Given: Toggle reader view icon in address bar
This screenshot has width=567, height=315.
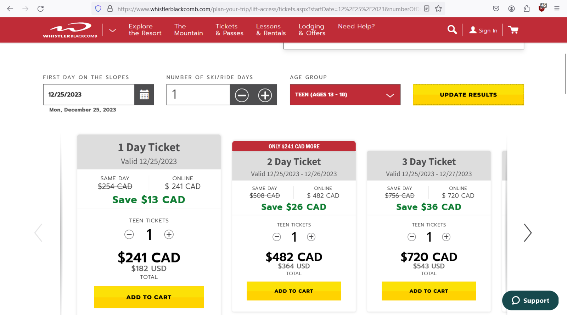Looking at the screenshot, I should coord(427,9).
